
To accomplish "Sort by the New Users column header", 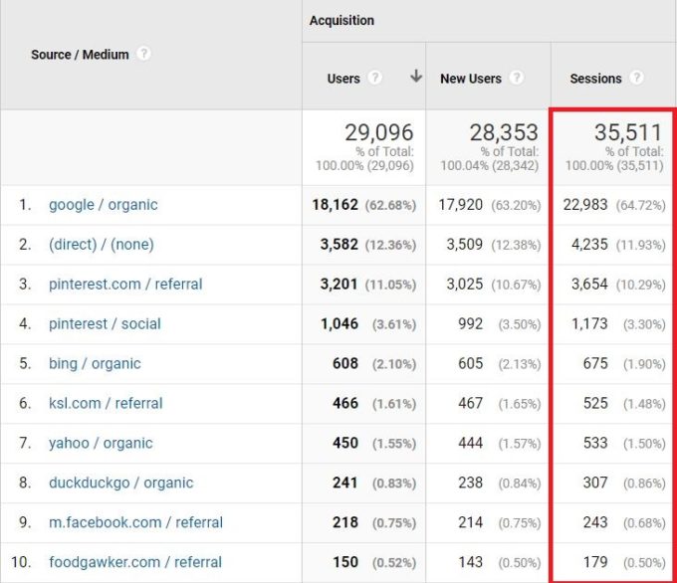I will click(x=471, y=79).
